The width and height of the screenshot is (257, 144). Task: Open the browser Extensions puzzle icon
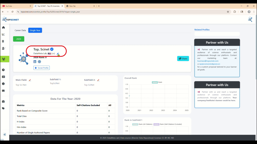point(235,12)
